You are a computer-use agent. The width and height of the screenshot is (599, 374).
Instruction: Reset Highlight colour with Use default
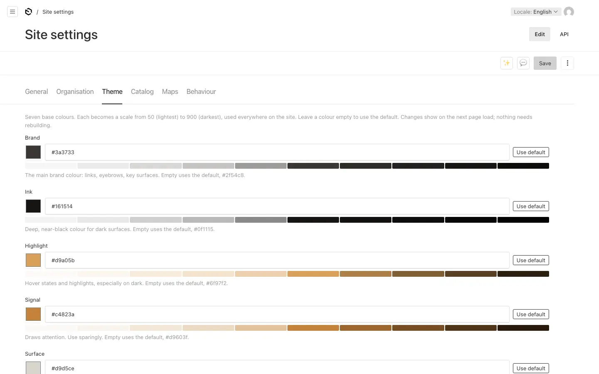coord(531,260)
